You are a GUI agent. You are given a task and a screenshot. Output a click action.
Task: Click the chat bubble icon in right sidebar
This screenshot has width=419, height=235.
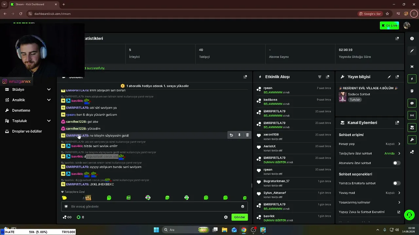(412, 103)
